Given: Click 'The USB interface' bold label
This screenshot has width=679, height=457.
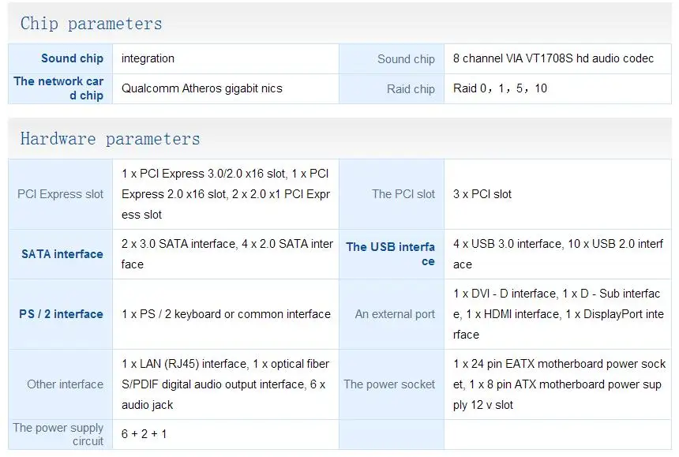Looking at the screenshot, I should tap(391, 253).
